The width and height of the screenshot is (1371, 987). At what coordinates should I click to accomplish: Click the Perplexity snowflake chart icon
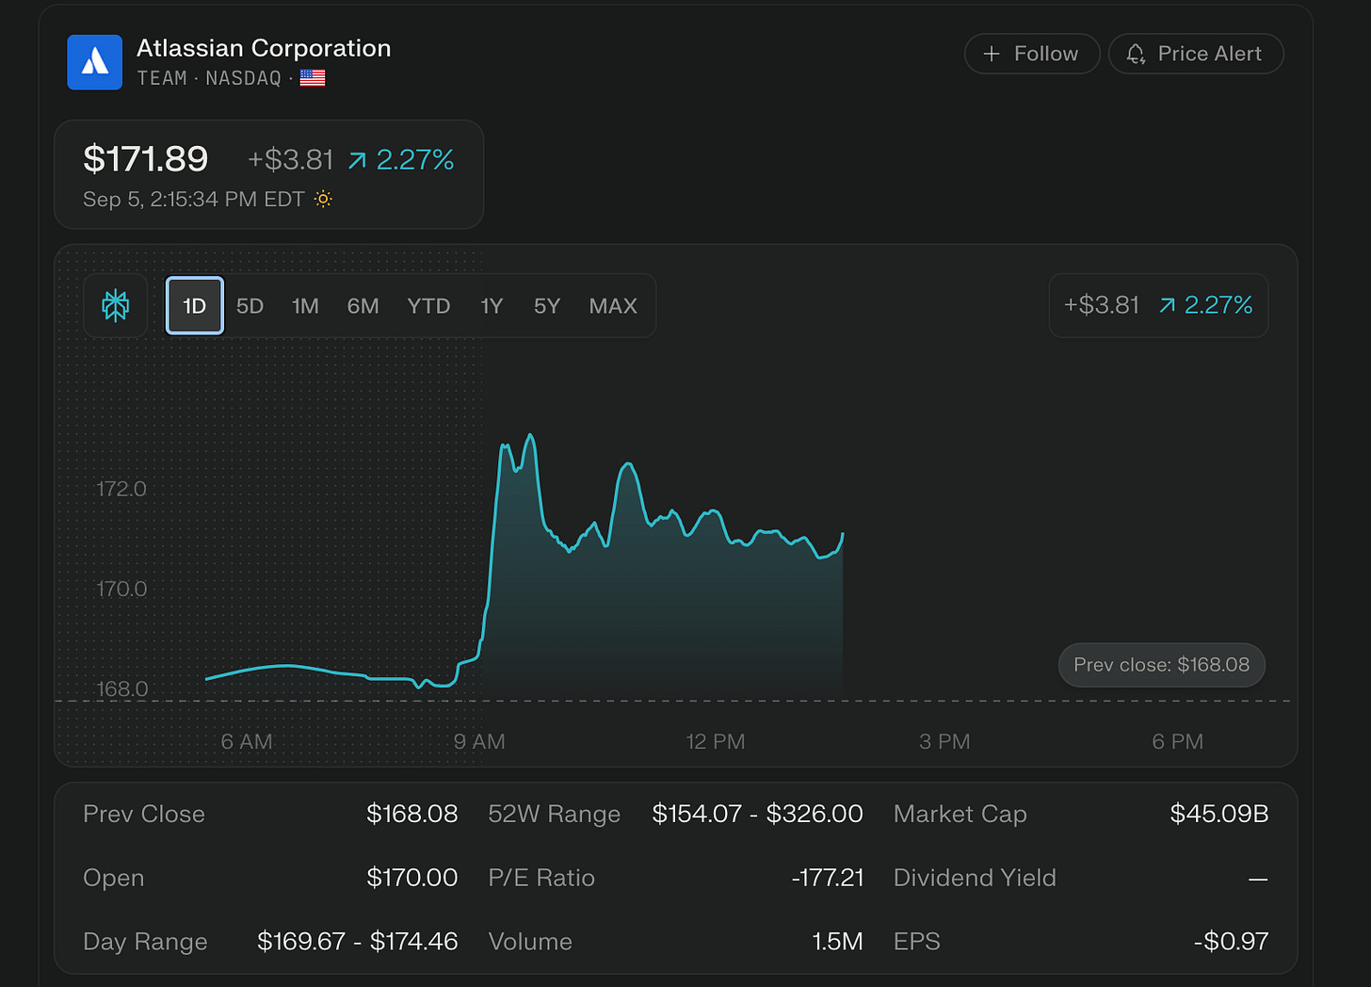pos(116,305)
